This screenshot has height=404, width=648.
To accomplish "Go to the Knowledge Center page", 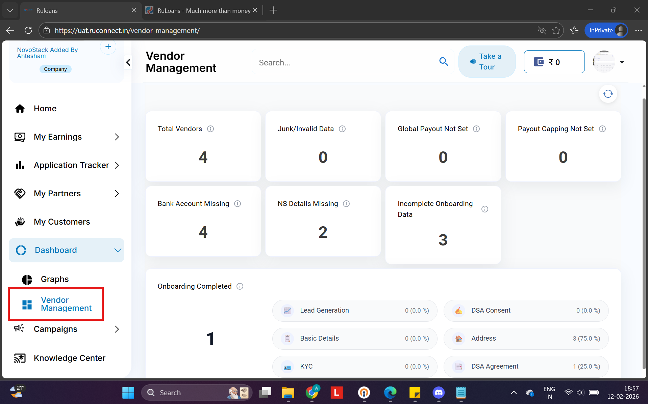I will [x=69, y=358].
